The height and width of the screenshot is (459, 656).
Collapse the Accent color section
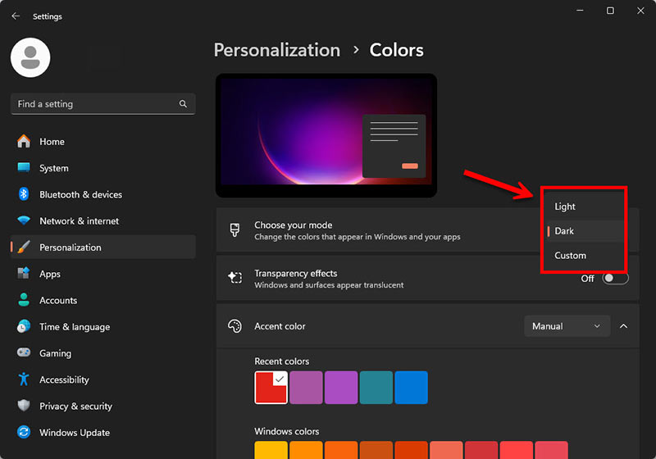[623, 326]
